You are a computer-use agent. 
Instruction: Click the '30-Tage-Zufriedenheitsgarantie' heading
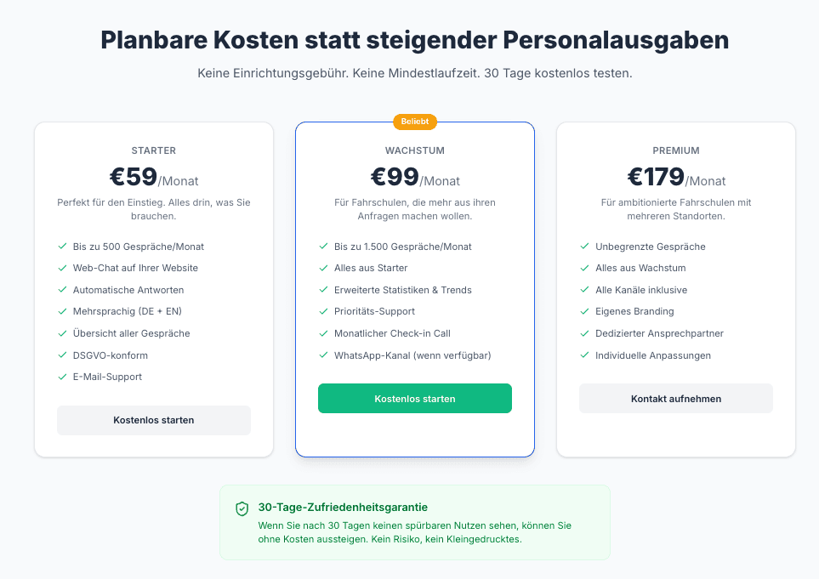pyautogui.click(x=343, y=507)
